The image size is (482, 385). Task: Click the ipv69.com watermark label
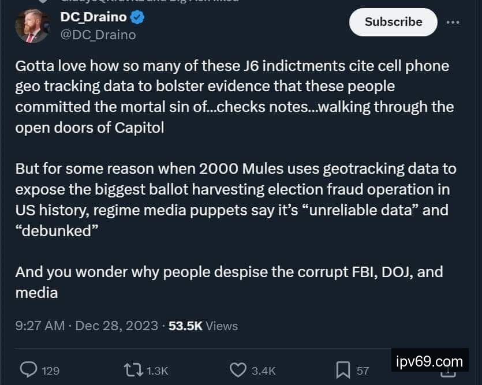tap(430, 362)
